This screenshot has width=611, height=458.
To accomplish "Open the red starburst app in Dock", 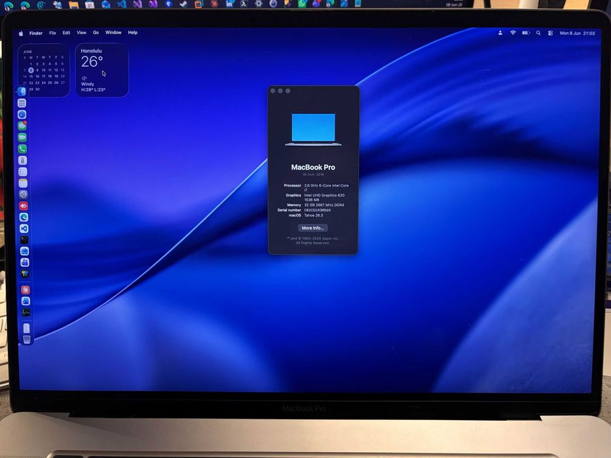I will (26, 290).
